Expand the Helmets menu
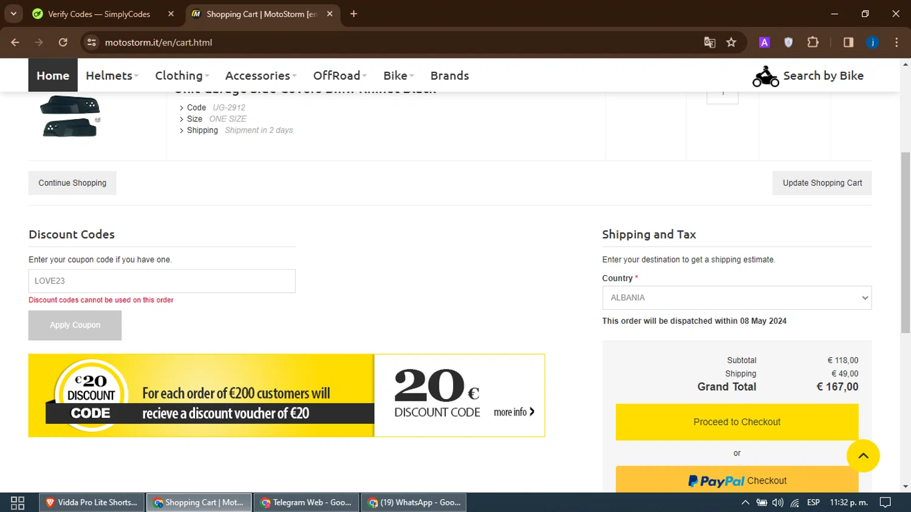This screenshot has height=512, width=911. 112,75
